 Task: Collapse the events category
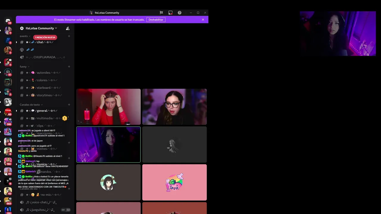pos(25,36)
